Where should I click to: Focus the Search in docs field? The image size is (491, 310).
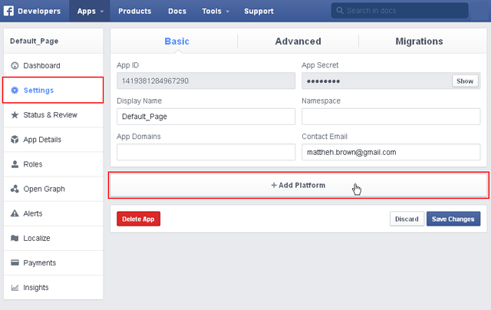[400, 11]
